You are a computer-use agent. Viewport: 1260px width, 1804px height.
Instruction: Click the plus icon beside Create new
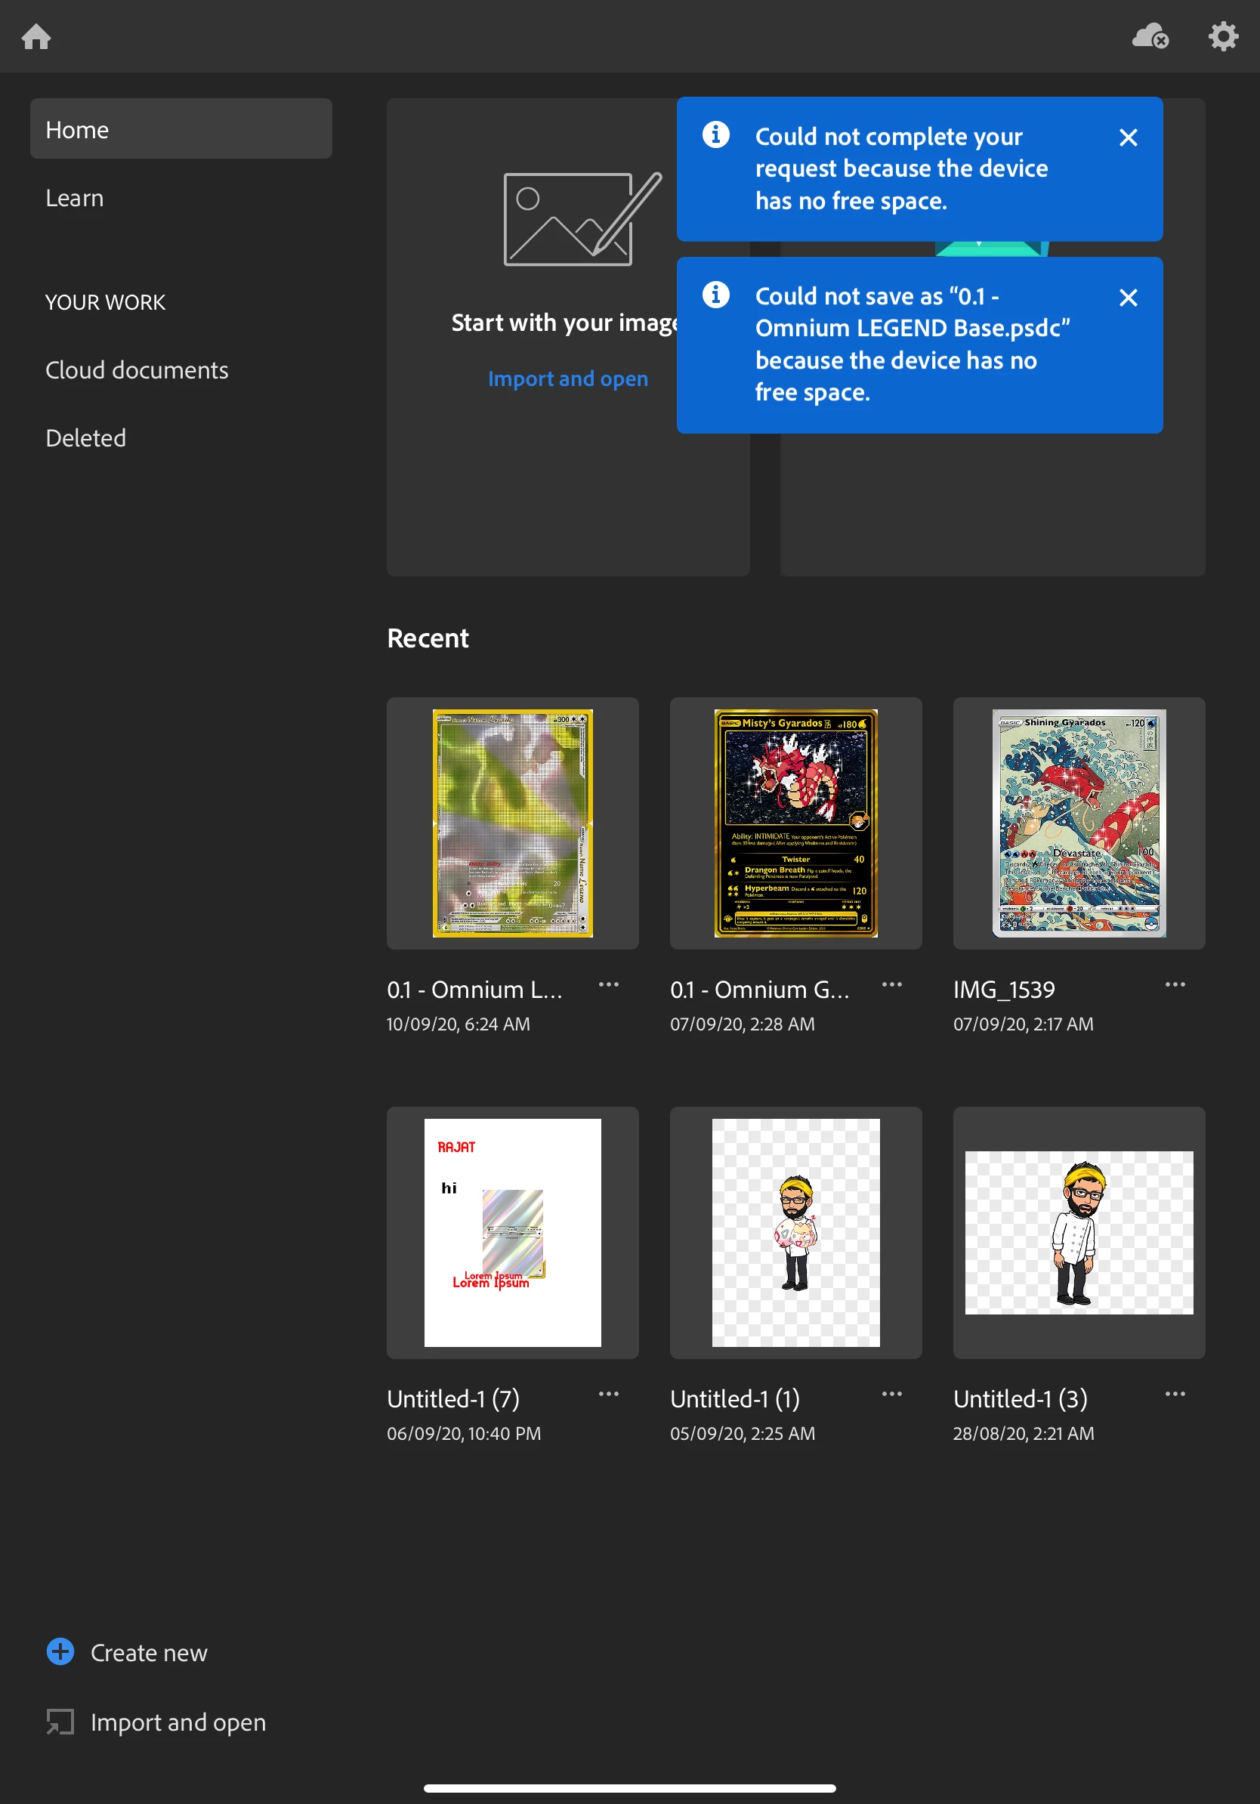pos(60,1651)
